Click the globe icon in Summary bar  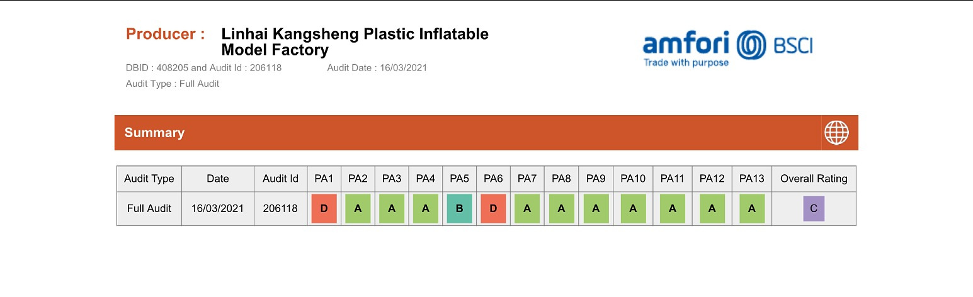coord(836,133)
